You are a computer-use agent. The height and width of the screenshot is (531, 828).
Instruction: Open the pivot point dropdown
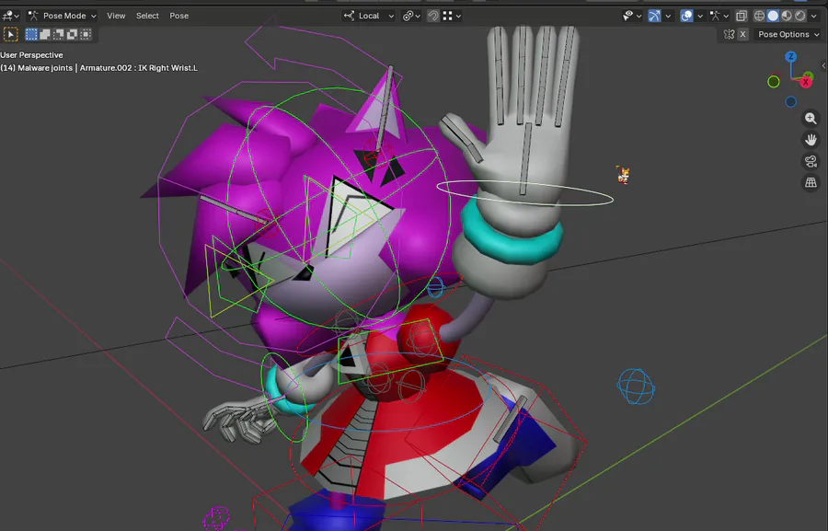tap(411, 16)
